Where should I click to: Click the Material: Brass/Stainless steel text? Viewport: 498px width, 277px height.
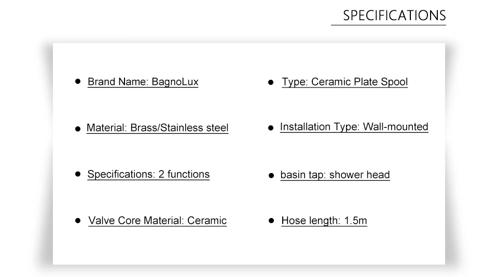coord(157,128)
